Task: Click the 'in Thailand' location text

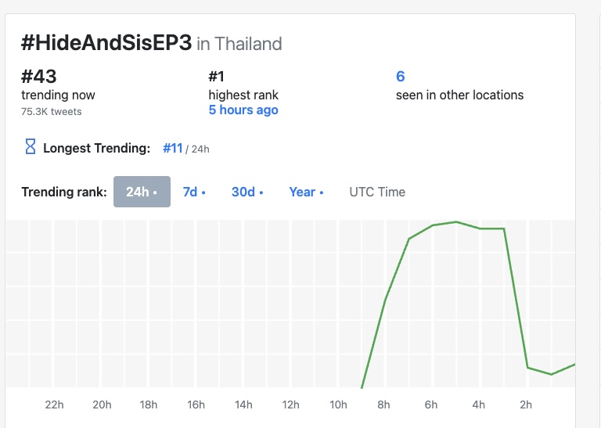Action: [x=239, y=44]
